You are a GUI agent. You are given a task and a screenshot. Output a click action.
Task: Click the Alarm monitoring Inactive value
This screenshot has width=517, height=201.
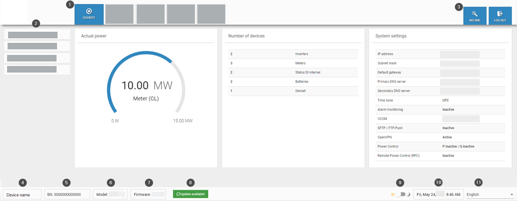[x=448, y=109]
